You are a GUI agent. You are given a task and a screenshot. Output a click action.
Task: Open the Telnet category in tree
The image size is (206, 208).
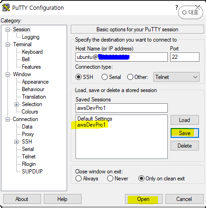(x=28, y=157)
